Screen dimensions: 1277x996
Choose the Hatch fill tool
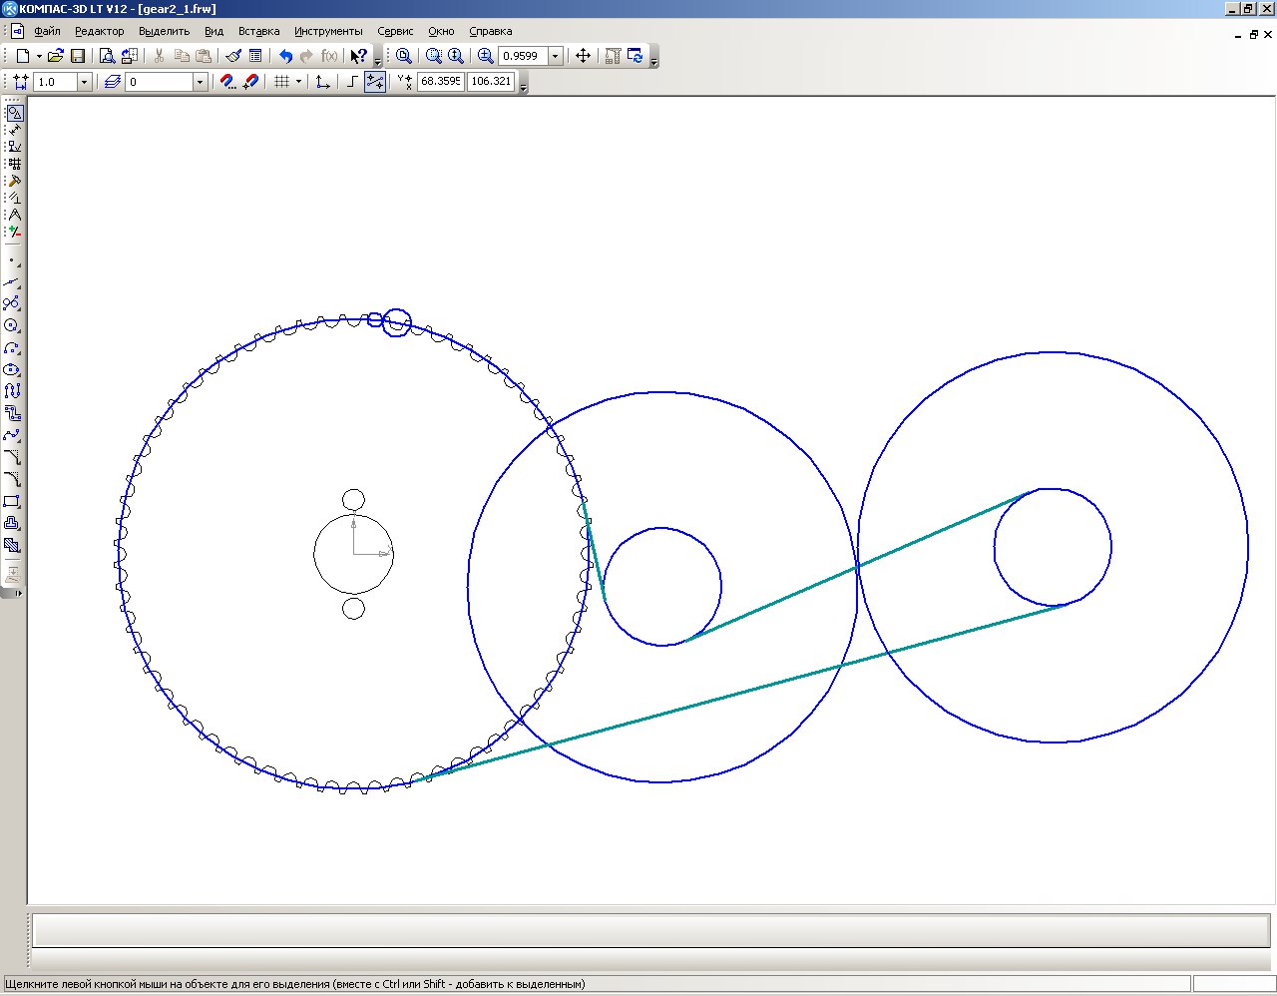(x=12, y=545)
